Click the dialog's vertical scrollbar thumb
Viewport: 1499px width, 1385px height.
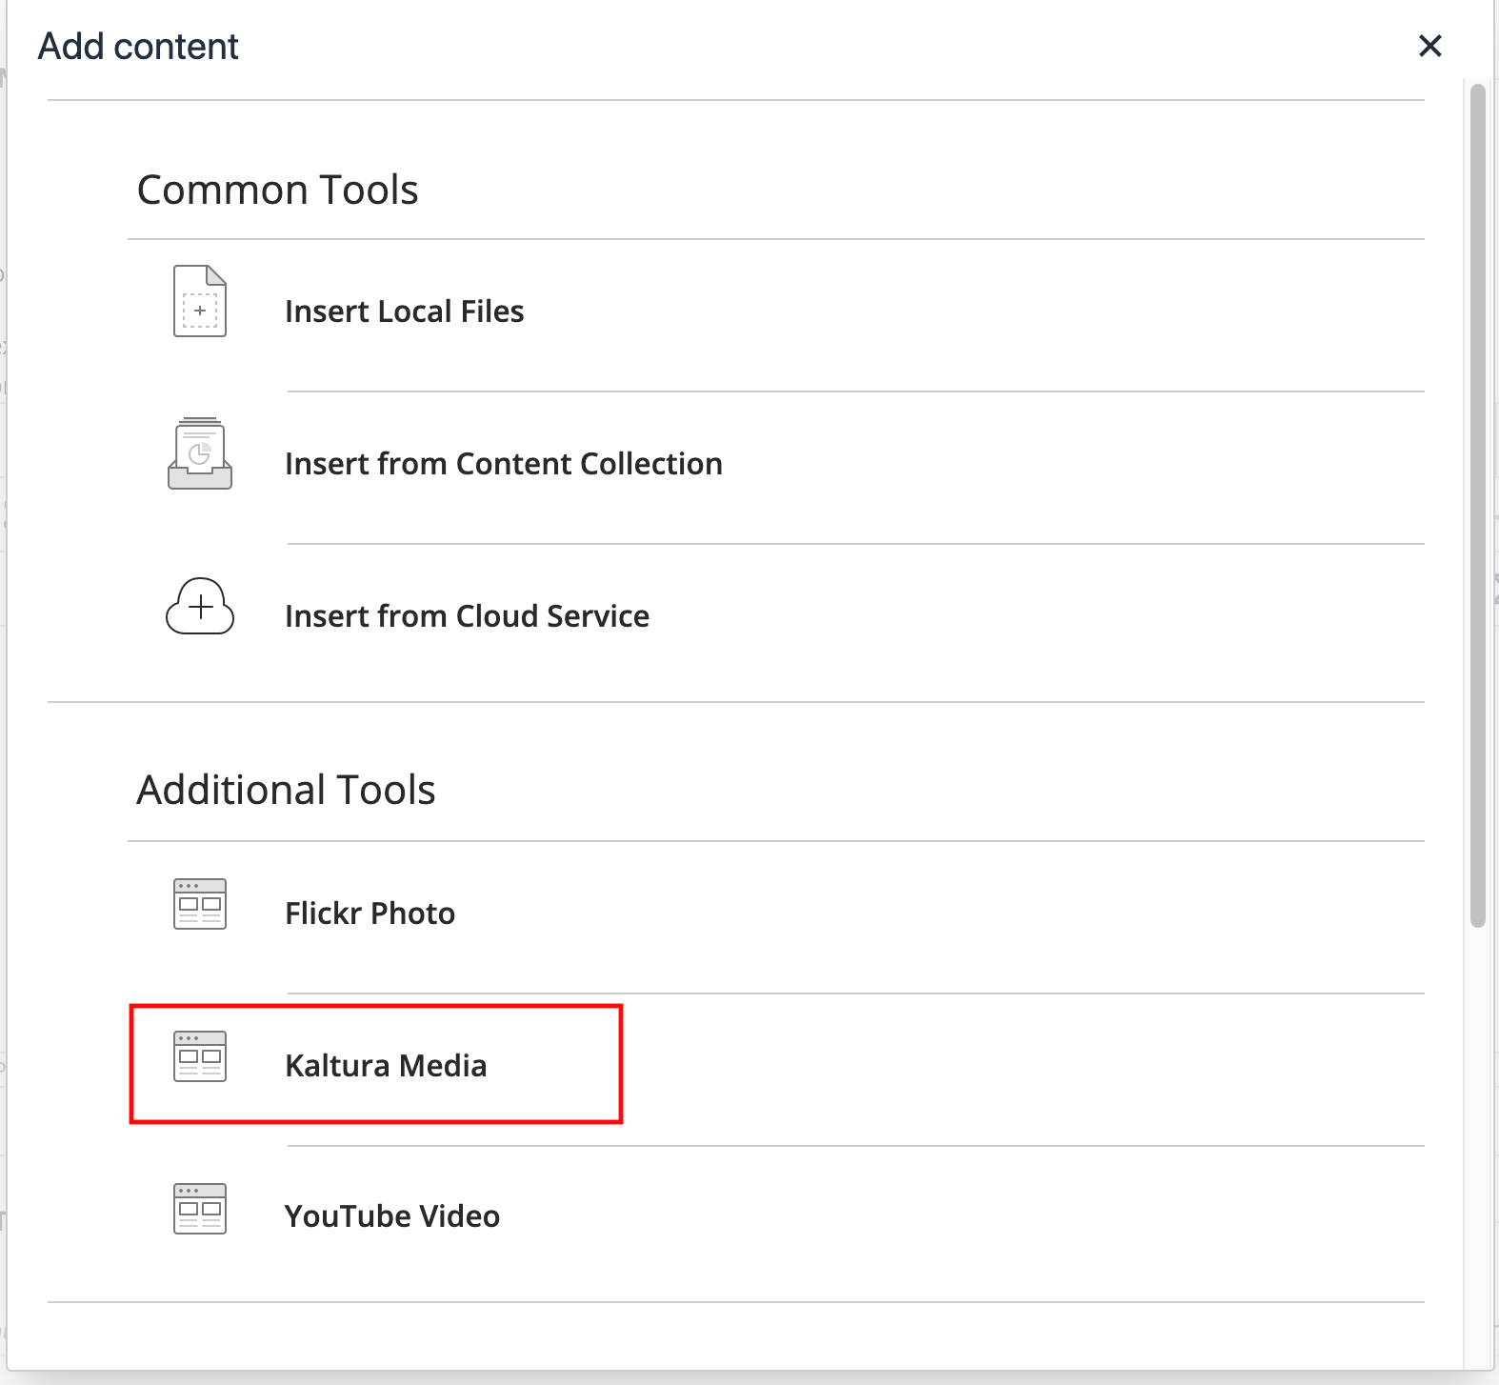click(1478, 506)
